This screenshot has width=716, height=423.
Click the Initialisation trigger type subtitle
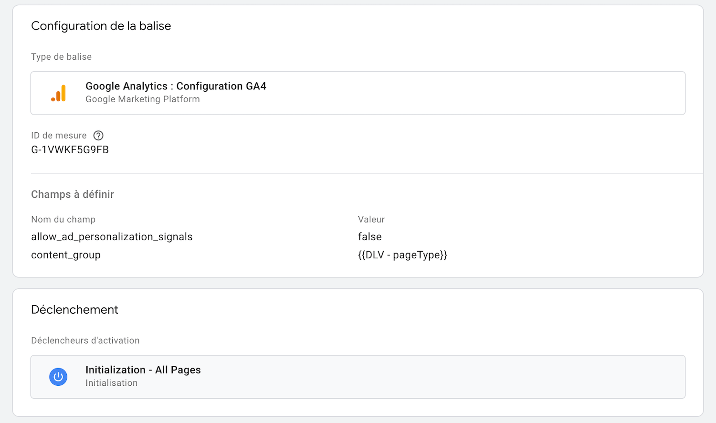coord(112,383)
